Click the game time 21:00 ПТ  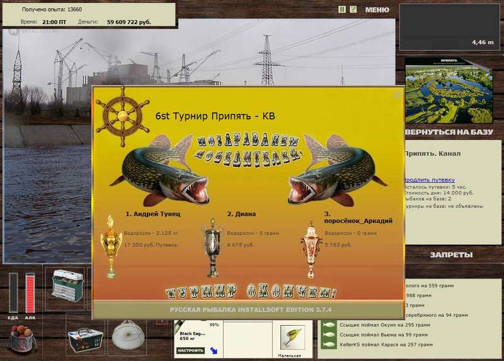[54, 22]
